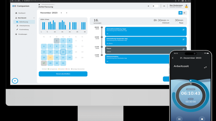
Task: Edit the Pause entry
Action: 184,49
